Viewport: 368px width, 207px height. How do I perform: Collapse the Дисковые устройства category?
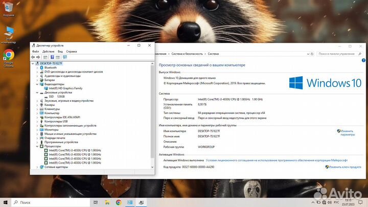tap(37, 93)
